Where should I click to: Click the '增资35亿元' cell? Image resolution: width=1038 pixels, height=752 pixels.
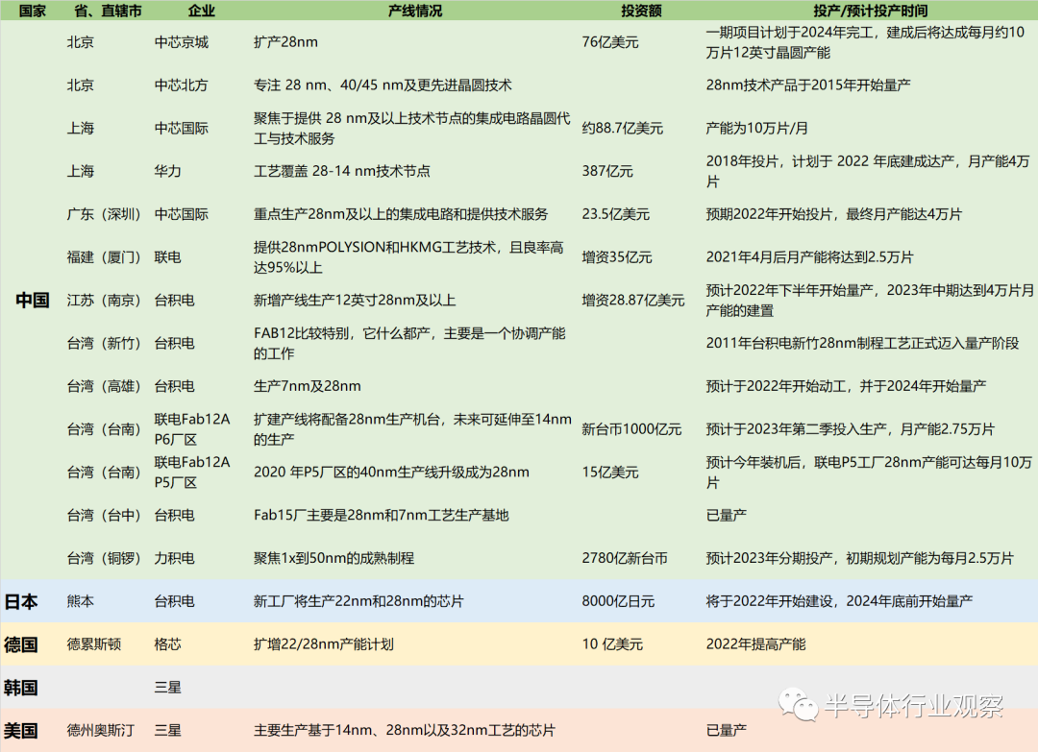[x=617, y=257]
